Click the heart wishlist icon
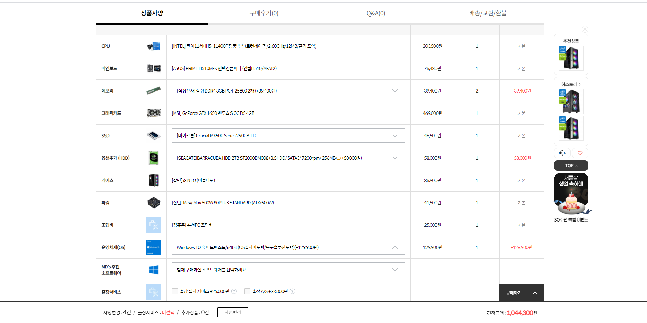The image size is (647, 323). (580, 153)
